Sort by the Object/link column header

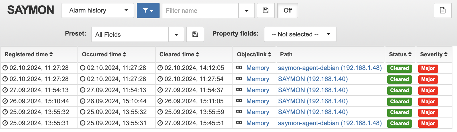pyautogui.click(x=254, y=54)
